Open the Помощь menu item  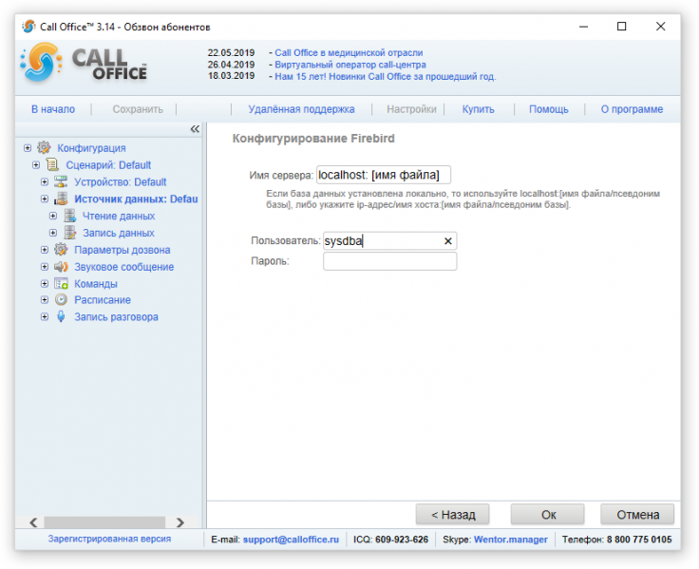(548, 109)
